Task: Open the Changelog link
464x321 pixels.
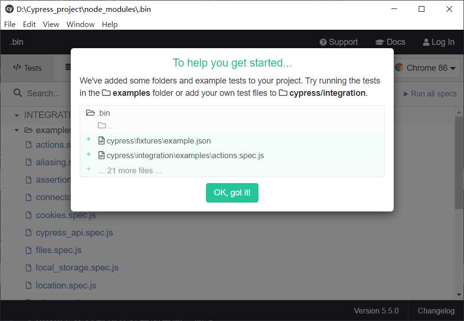Action: click(436, 311)
